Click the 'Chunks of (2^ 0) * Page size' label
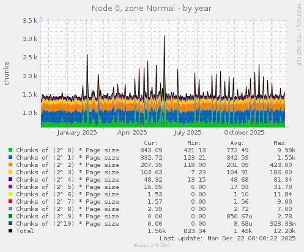 [67, 150]
